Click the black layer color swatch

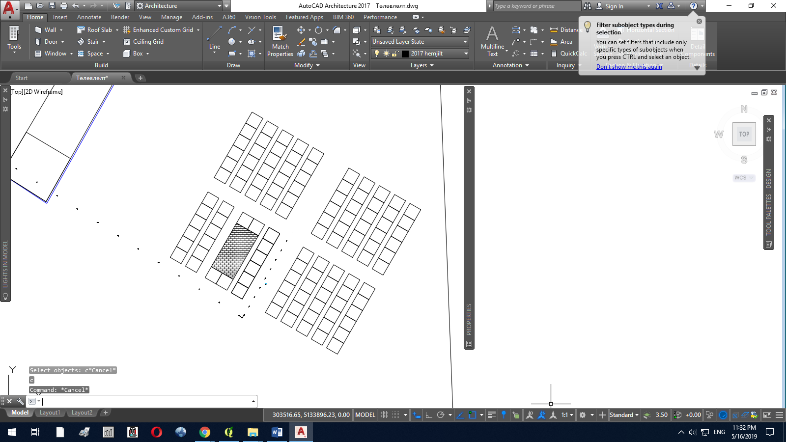pyautogui.click(x=405, y=54)
